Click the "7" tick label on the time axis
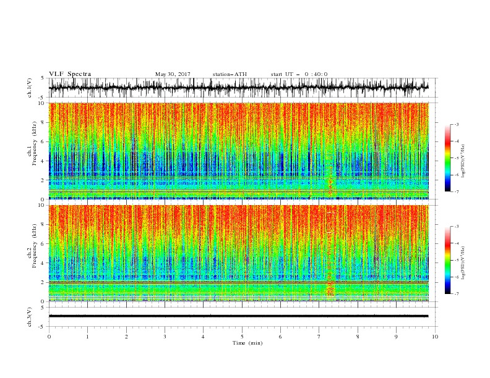 click(x=319, y=337)
